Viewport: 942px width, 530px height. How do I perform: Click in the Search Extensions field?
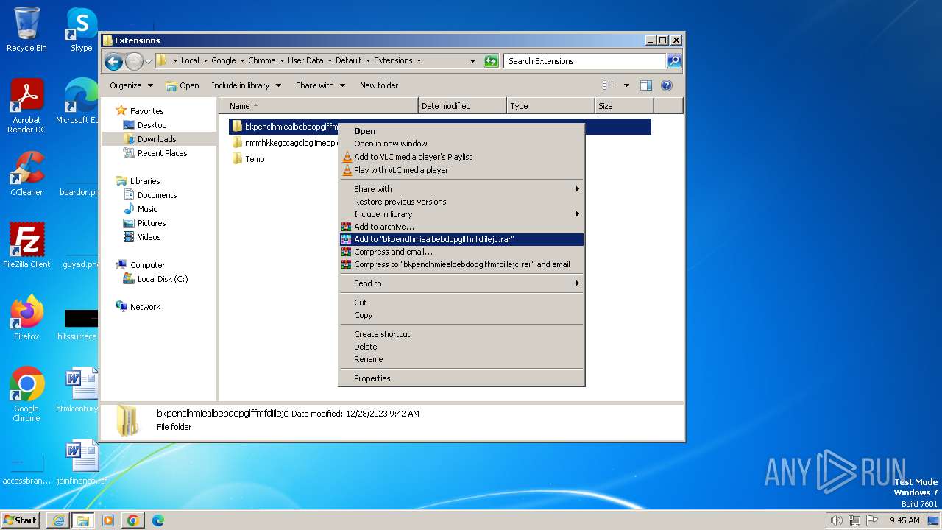pyautogui.click(x=585, y=61)
